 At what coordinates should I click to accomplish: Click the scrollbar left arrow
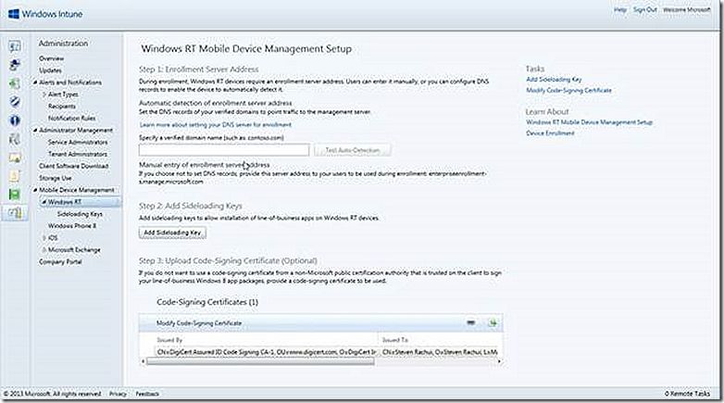click(143, 361)
